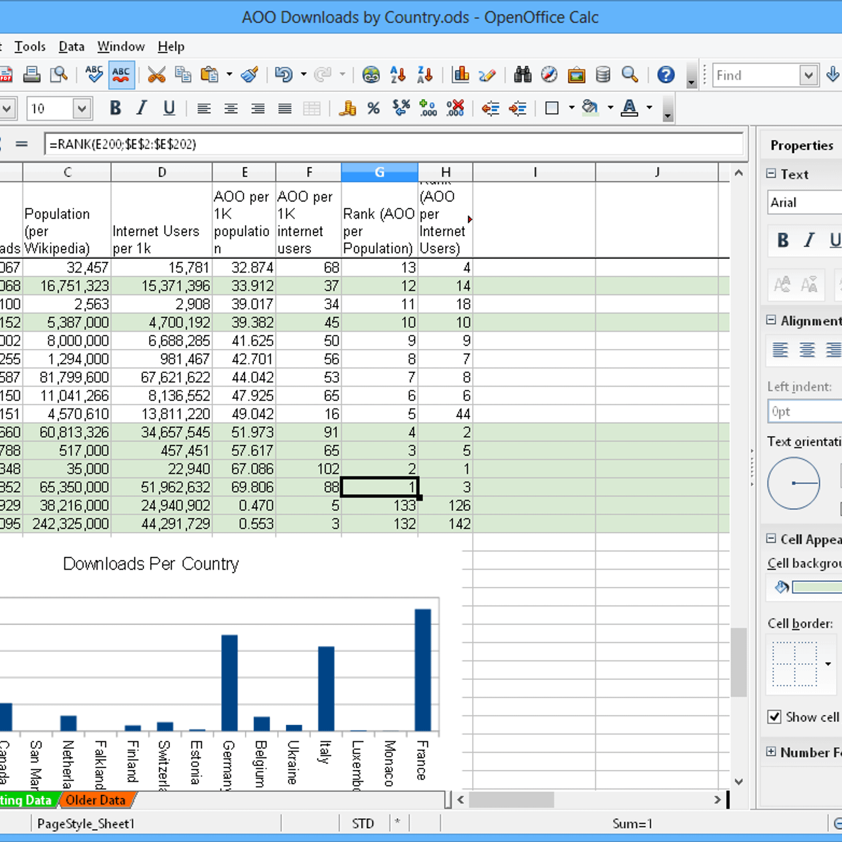Click Delete Decimal Place icon
The height and width of the screenshot is (842, 842).
(455, 108)
